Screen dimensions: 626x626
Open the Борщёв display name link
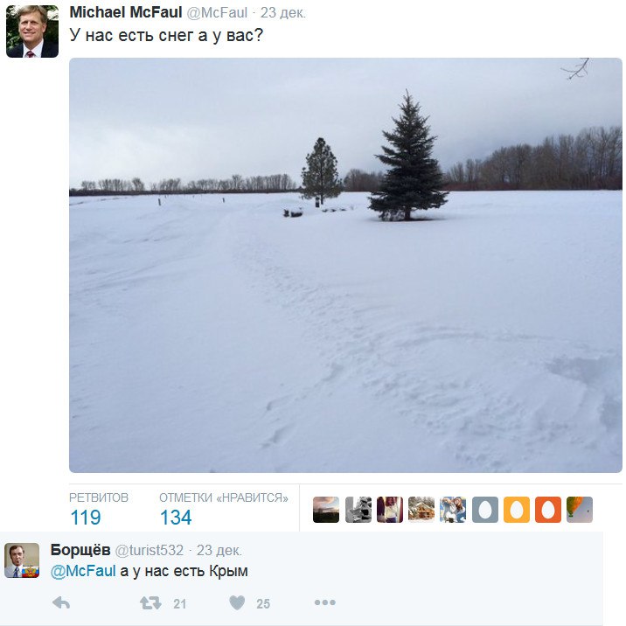coord(80,550)
